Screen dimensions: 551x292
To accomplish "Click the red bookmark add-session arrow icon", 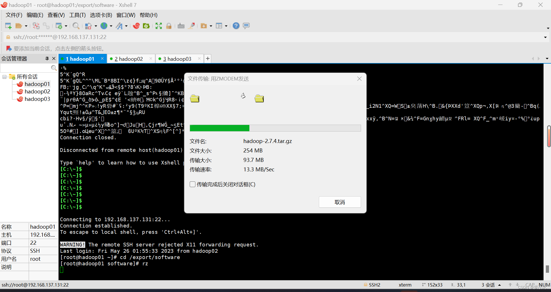I will pyautogui.click(x=9, y=48).
